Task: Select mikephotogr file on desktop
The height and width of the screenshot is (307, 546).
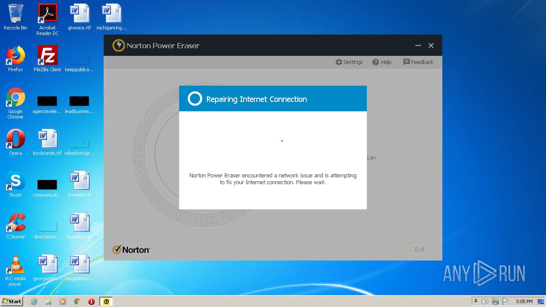Action: pyautogui.click(x=79, y=147)
